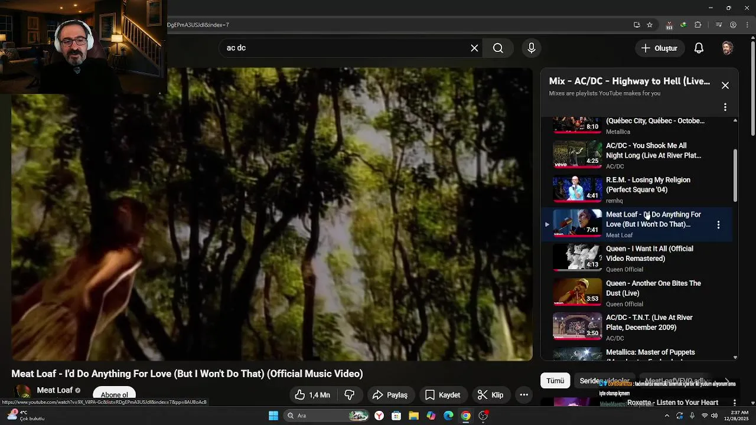Open the Chrome three-dot menu
This screenshot has width=756, height=425.
pos(748,25)
